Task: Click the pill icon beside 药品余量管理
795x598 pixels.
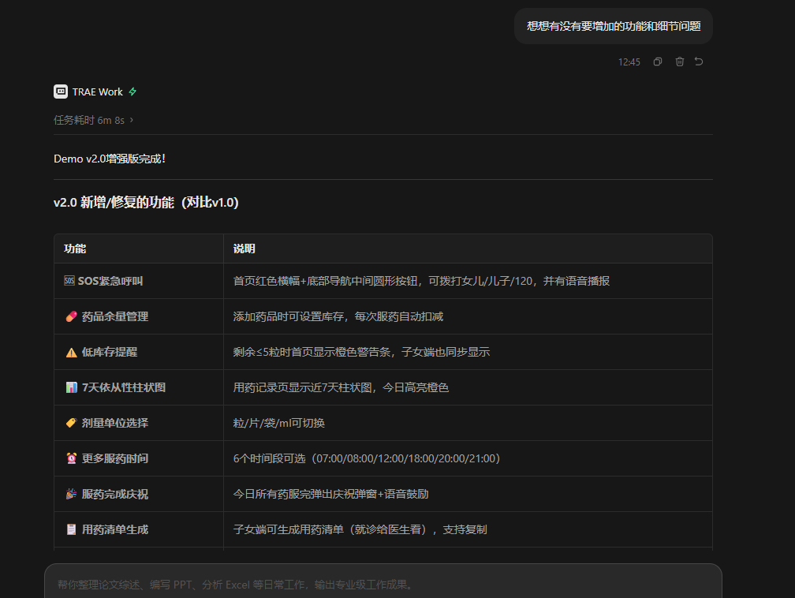Action: pos(72,316)
